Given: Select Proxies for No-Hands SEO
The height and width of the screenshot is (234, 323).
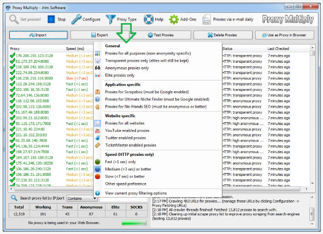Looking at the screenshot, I should click(156, 107).
